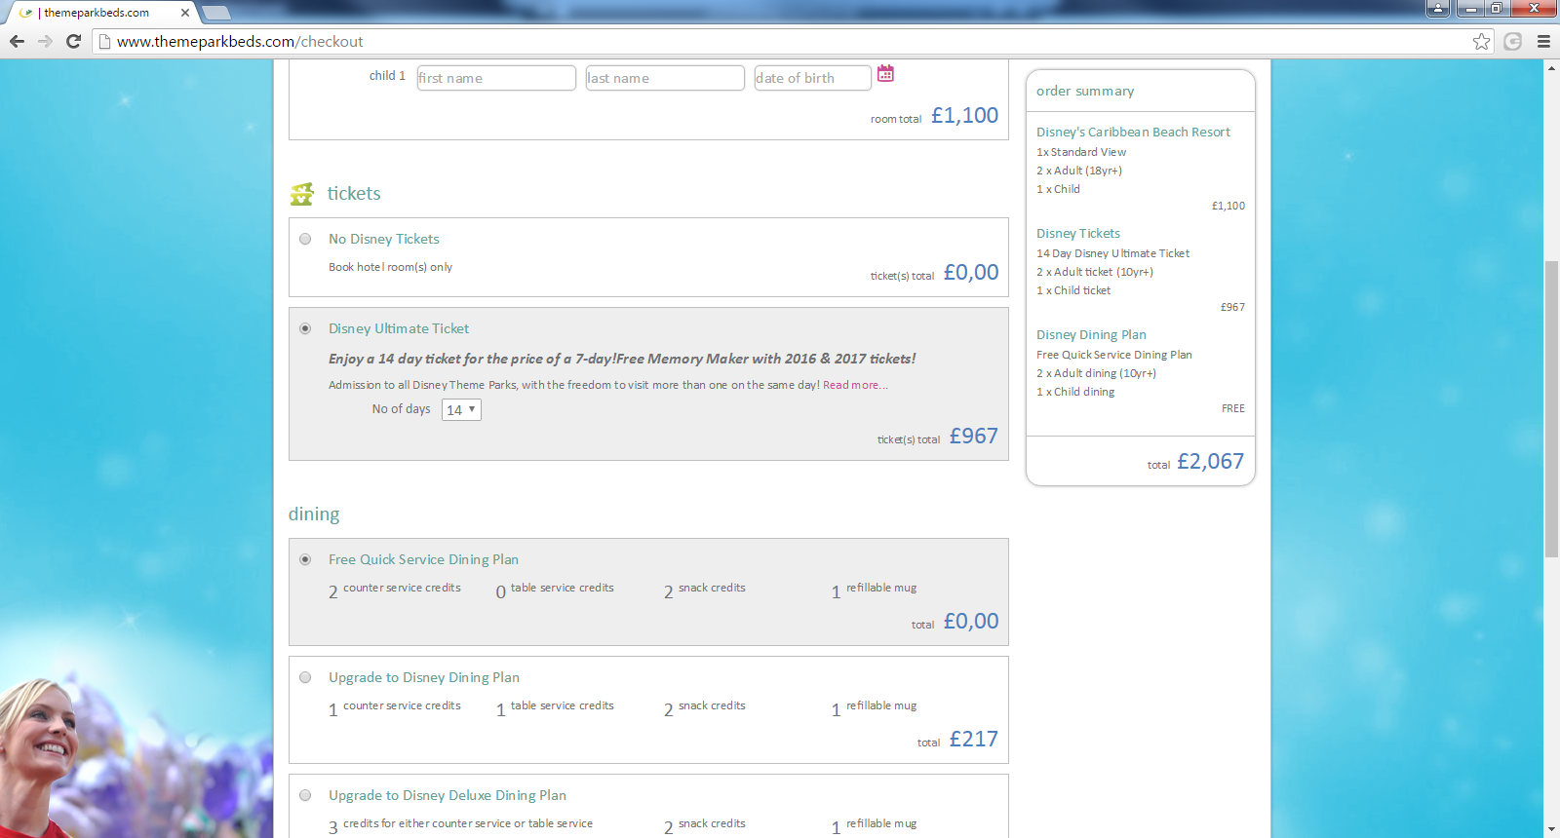The height and width of the screenshot is (838, 1560).
Task: Click the 'Book hotel room(s) only' text
Action: 390,267
